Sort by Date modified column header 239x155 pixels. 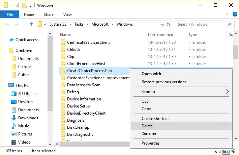161,35
